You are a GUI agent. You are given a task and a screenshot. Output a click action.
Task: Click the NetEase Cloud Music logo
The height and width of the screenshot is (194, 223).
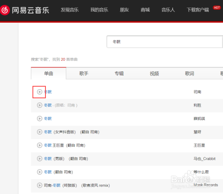click(x=25, y=10)
